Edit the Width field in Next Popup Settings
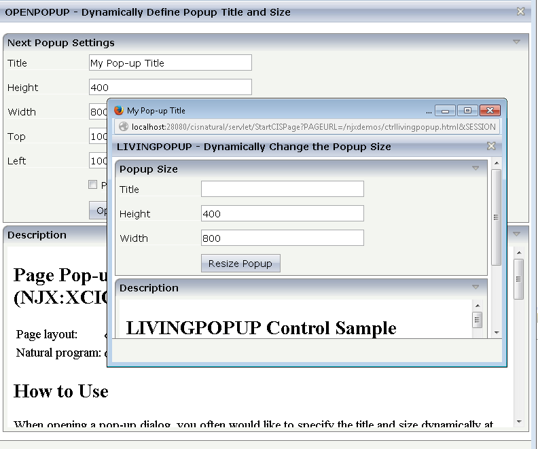This screenshot has height=449, width=538. tap(98, 111)
